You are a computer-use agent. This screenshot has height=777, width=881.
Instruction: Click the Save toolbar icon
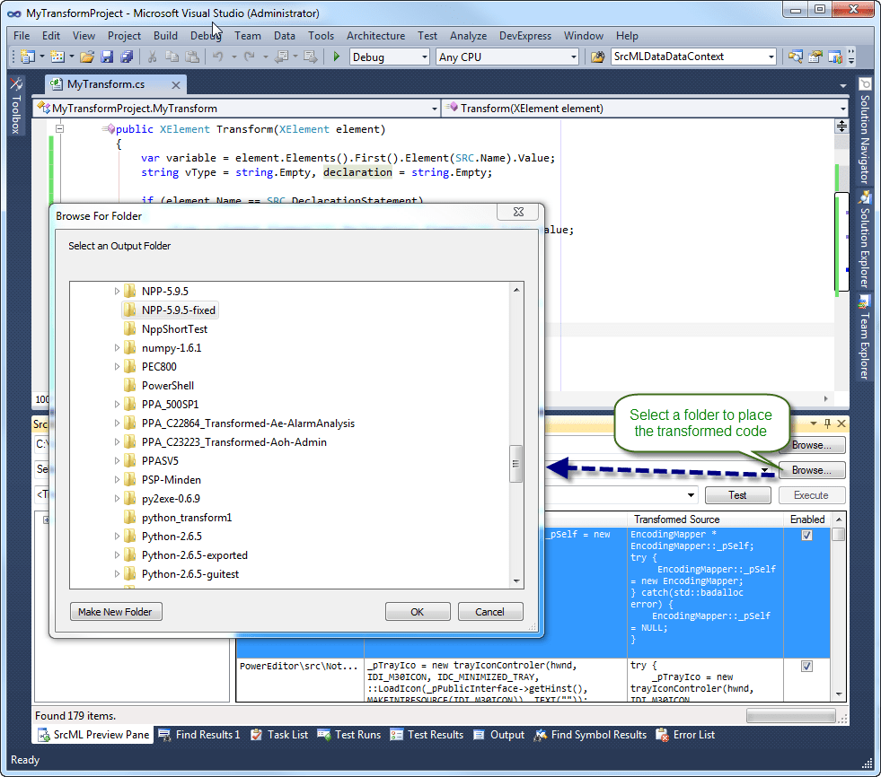click(107, 57)
